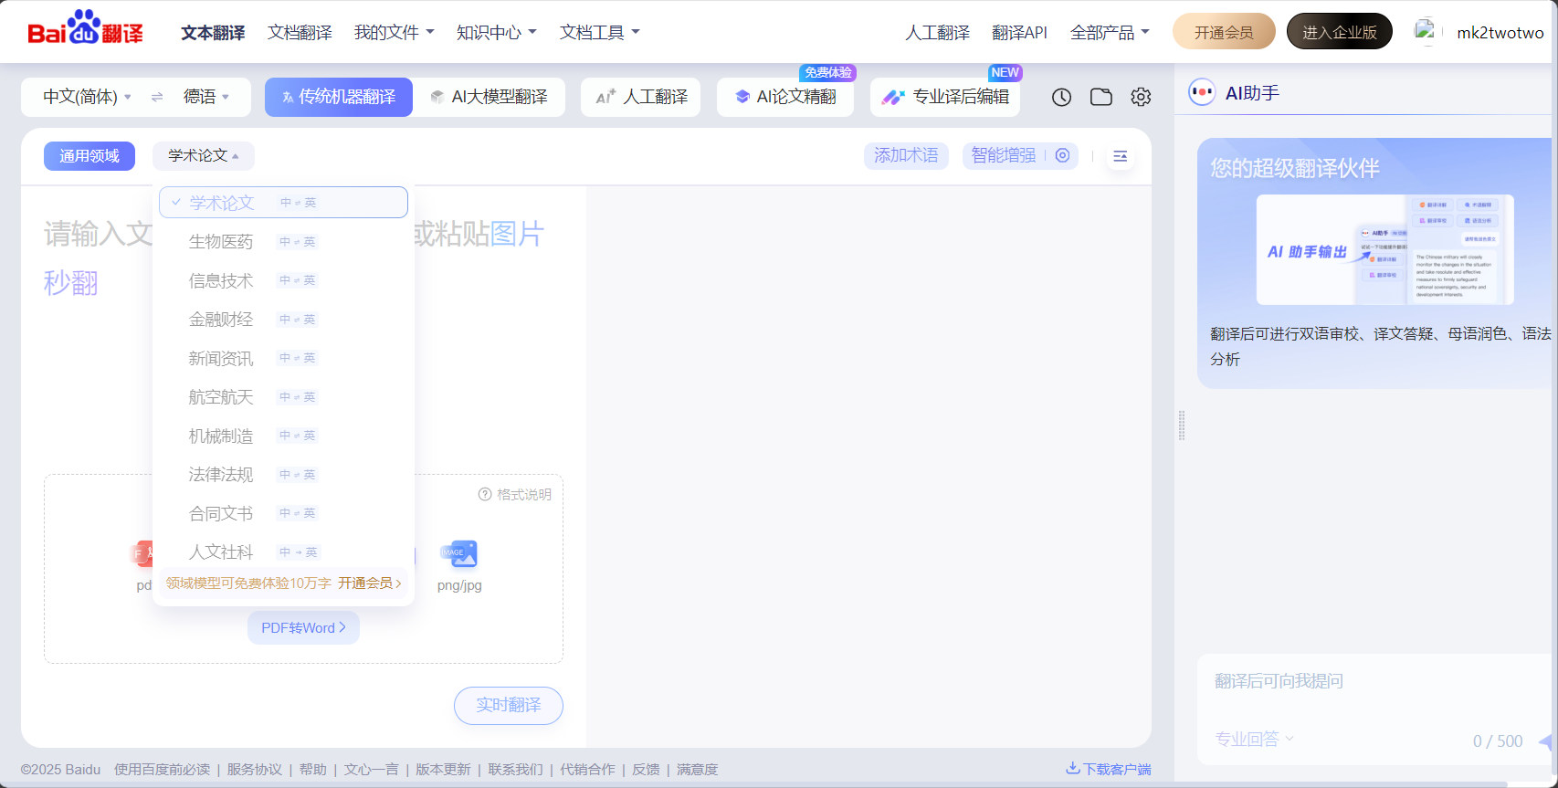
Task: Expand 我的文件 menu
Action: coord(394,32)
